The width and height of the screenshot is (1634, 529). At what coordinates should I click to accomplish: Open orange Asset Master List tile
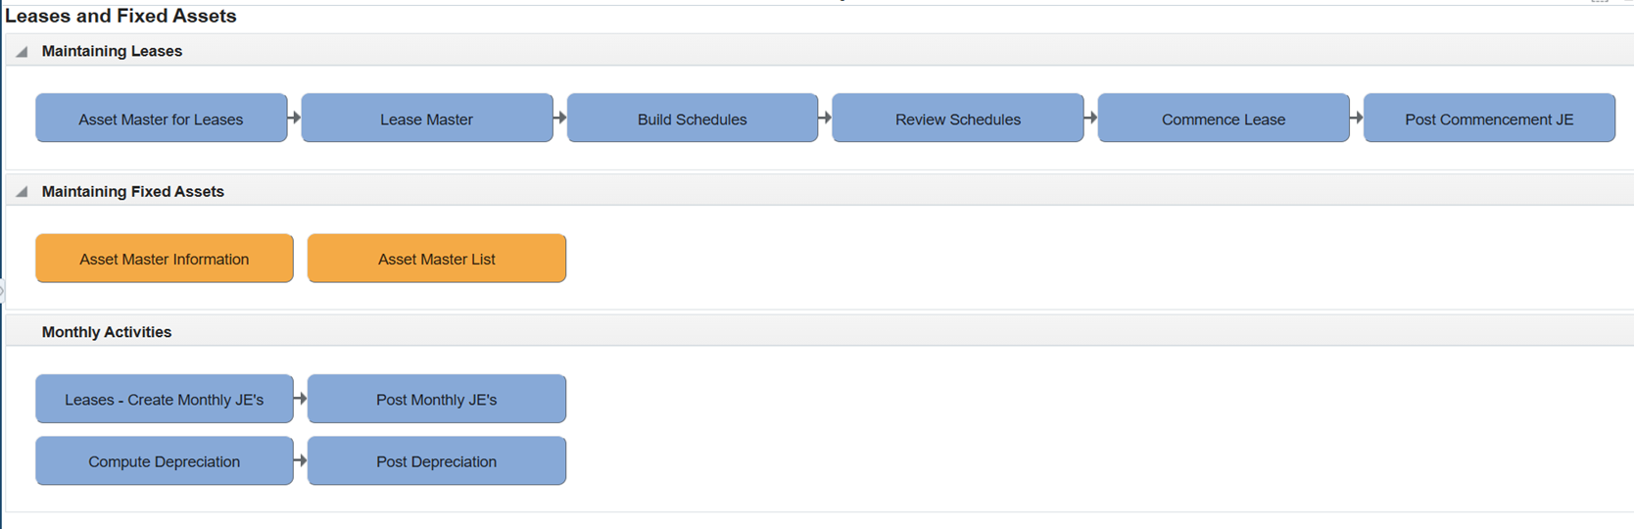pos(437,259)
